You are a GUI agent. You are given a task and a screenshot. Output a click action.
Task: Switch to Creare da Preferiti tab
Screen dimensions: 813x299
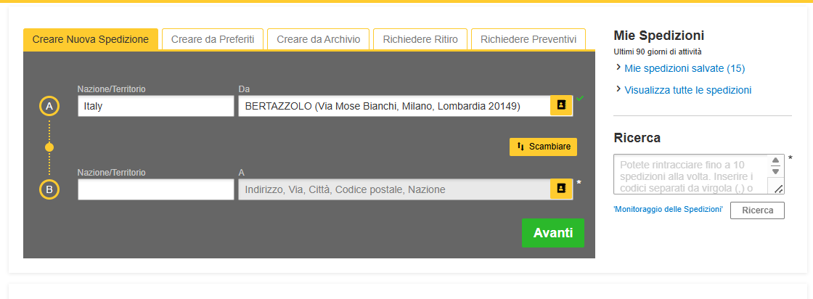(x=212, y=39)
